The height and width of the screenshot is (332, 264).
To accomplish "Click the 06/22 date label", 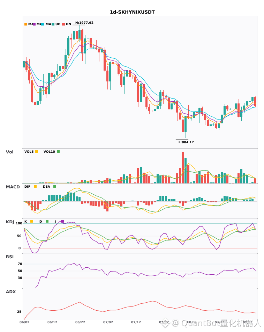I will pos(80,322).
